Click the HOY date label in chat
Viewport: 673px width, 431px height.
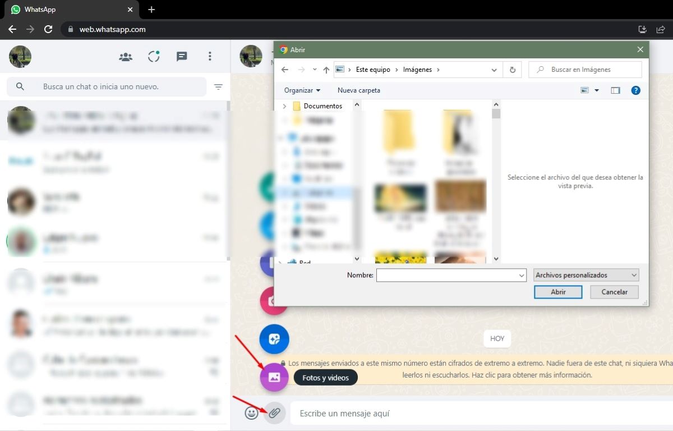pos(497,338)
